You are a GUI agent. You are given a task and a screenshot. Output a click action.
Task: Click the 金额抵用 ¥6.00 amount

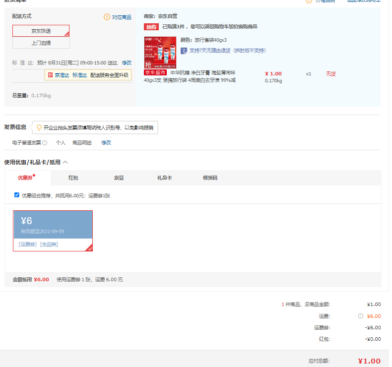click(x=42, y=279)
